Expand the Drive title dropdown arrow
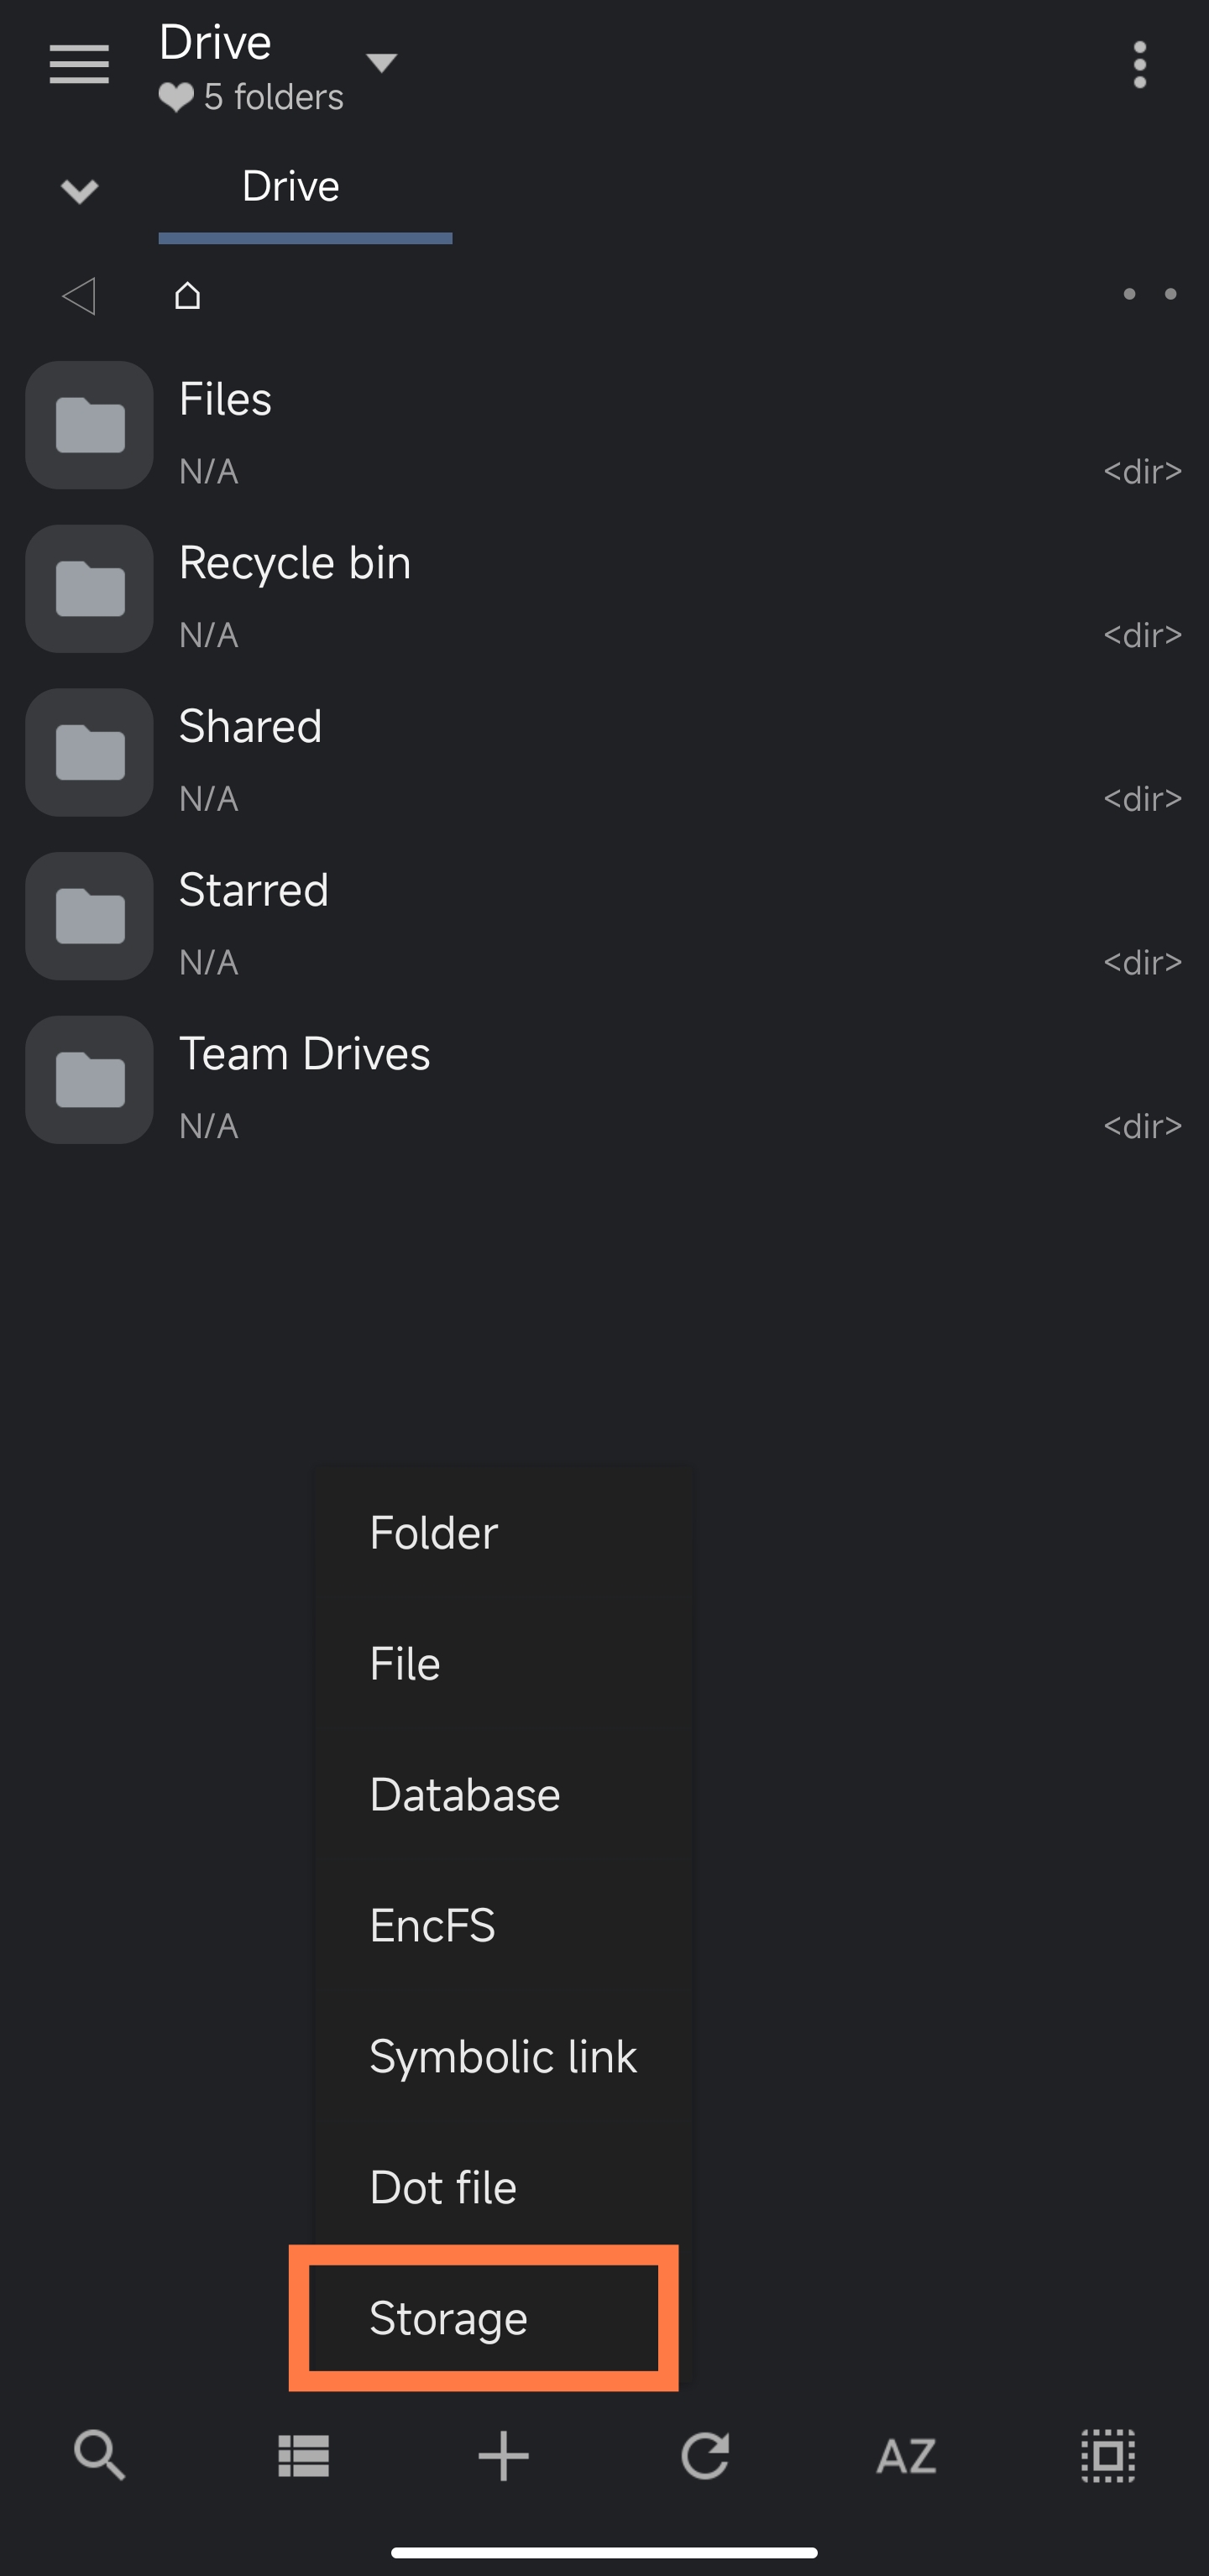 tap(381, 63)
